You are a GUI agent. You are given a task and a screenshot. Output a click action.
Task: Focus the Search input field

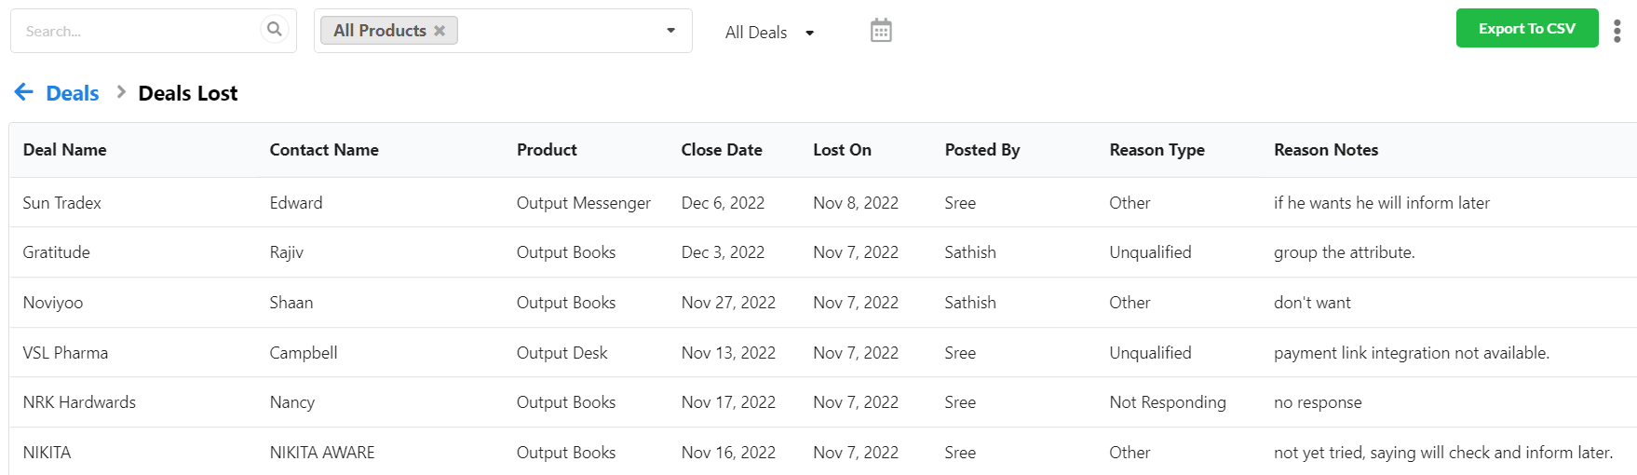pos(140,31)
